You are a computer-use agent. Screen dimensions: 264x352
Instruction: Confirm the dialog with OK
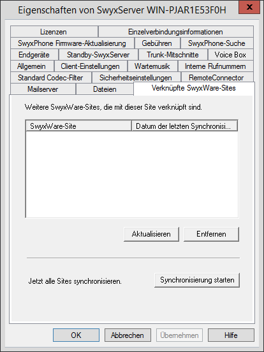tap(76, 335)
